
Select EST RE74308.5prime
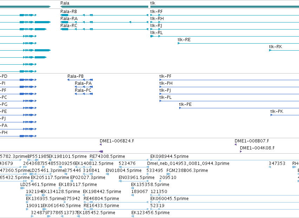pos(108,156)
